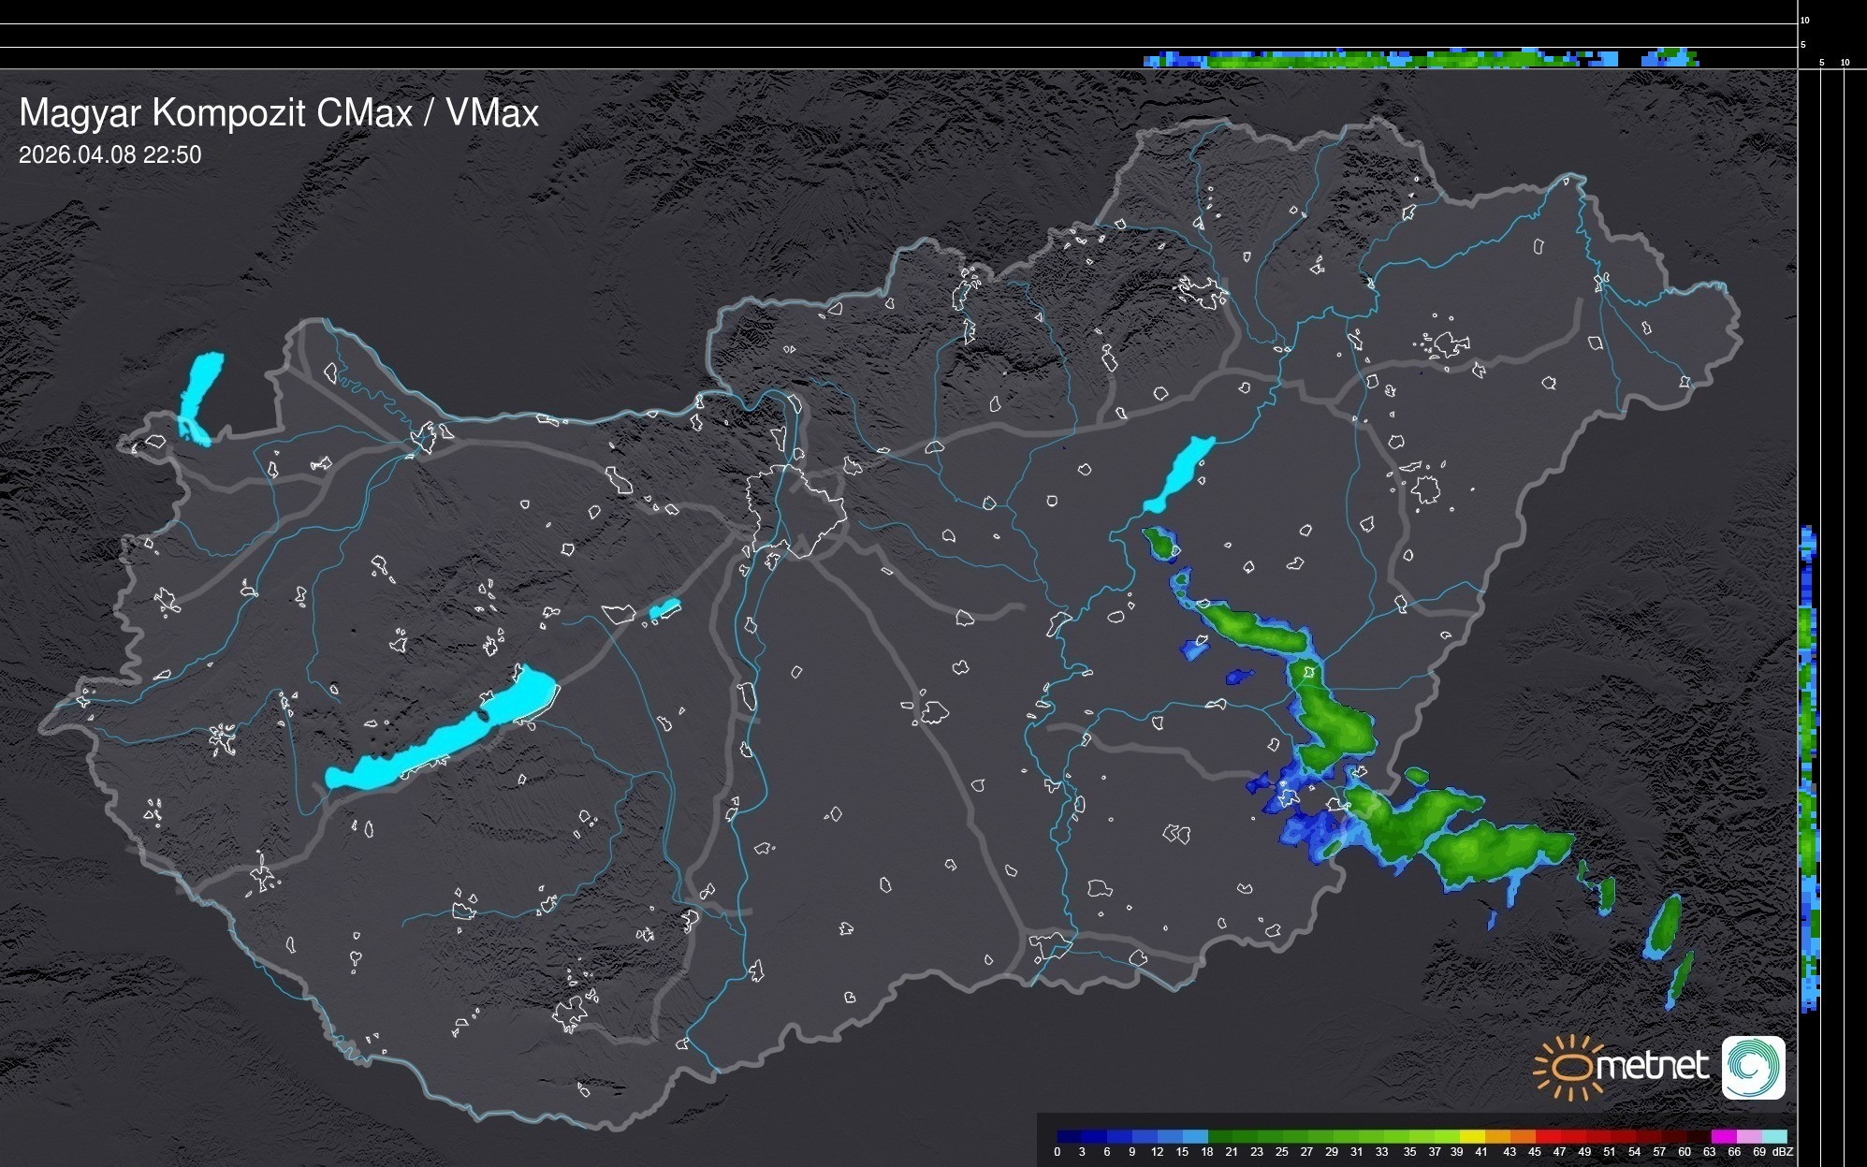The height and width of the screenshot is (1167, 1867).
Task: Click the bright red 45 dBZ legend swatch
Action: [1546, 1136]
